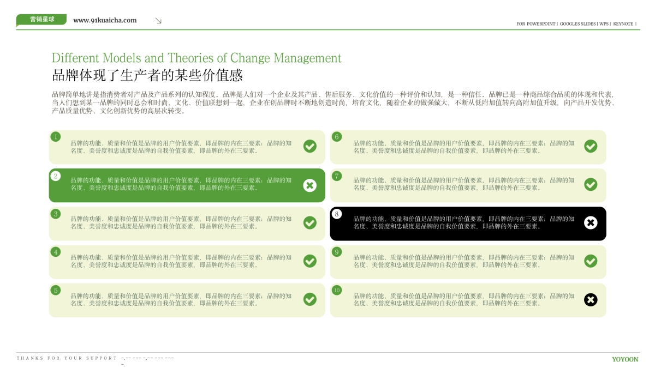Select the KEYNOTE label in the header

coord(622,24)
